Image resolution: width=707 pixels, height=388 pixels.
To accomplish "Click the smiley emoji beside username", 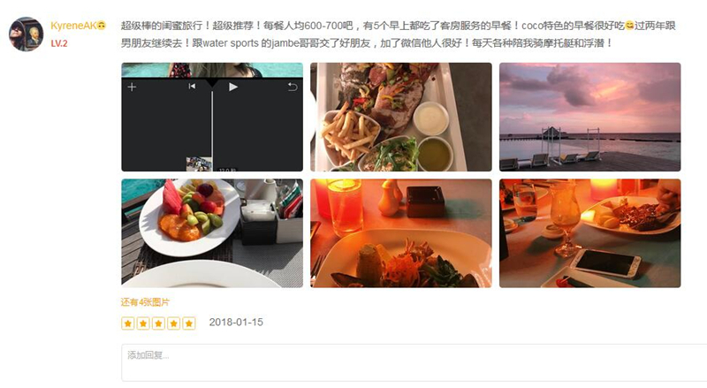I will point(102,26).
